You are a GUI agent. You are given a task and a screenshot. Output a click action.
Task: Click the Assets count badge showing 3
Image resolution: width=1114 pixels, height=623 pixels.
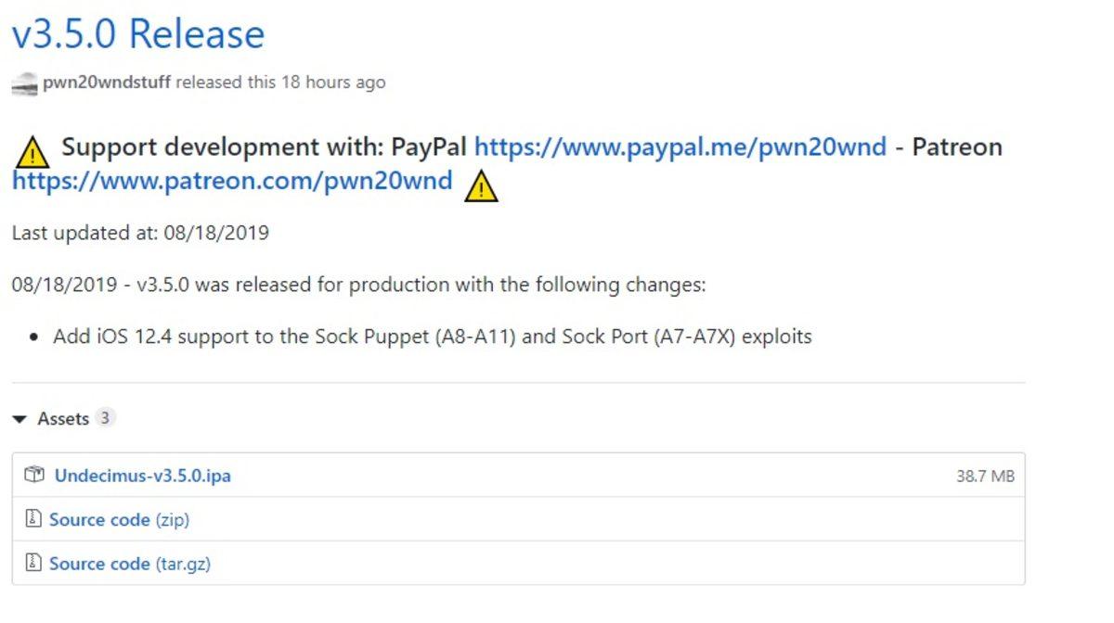tap(105, 418)
